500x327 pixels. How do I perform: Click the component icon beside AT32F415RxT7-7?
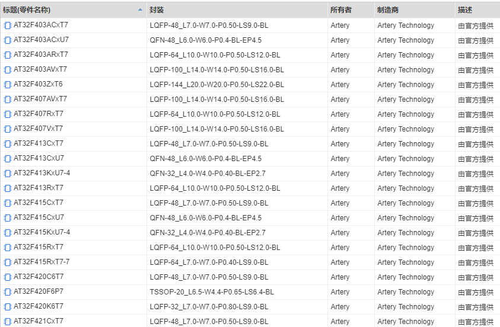point(8,262)
